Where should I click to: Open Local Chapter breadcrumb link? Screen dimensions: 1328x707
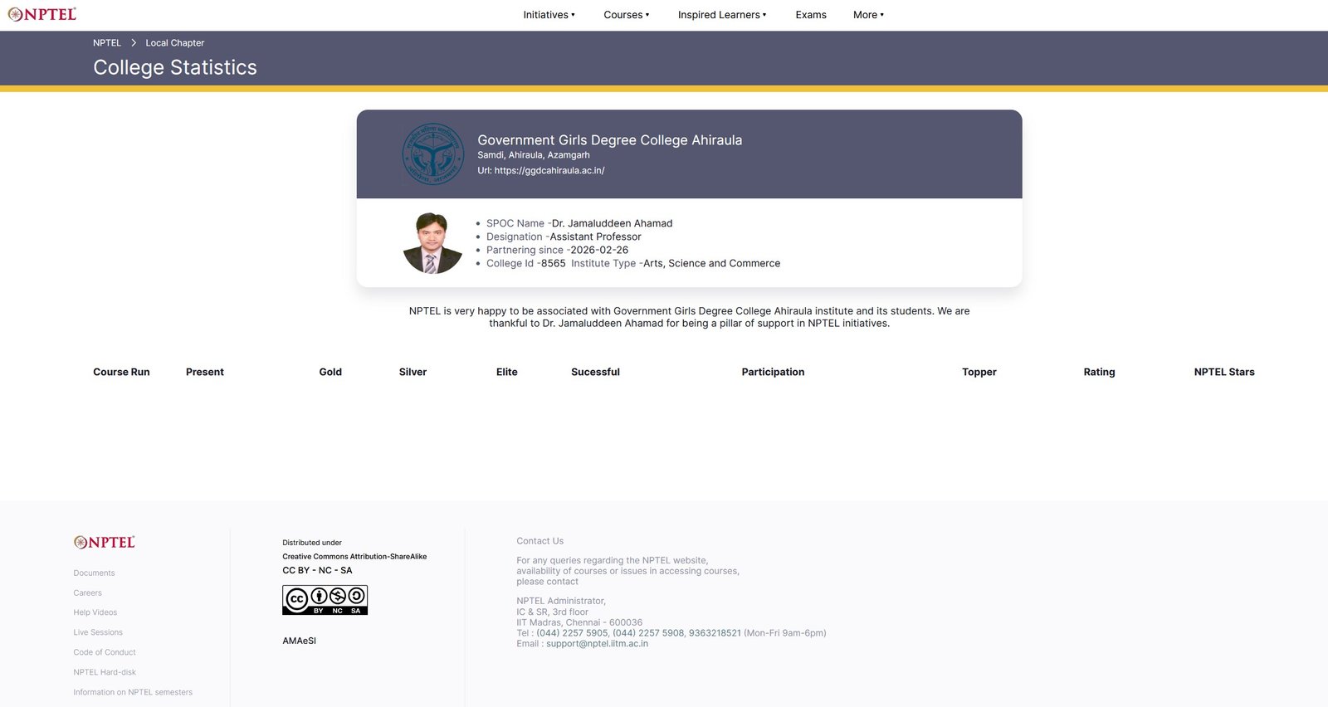(174, 43)
